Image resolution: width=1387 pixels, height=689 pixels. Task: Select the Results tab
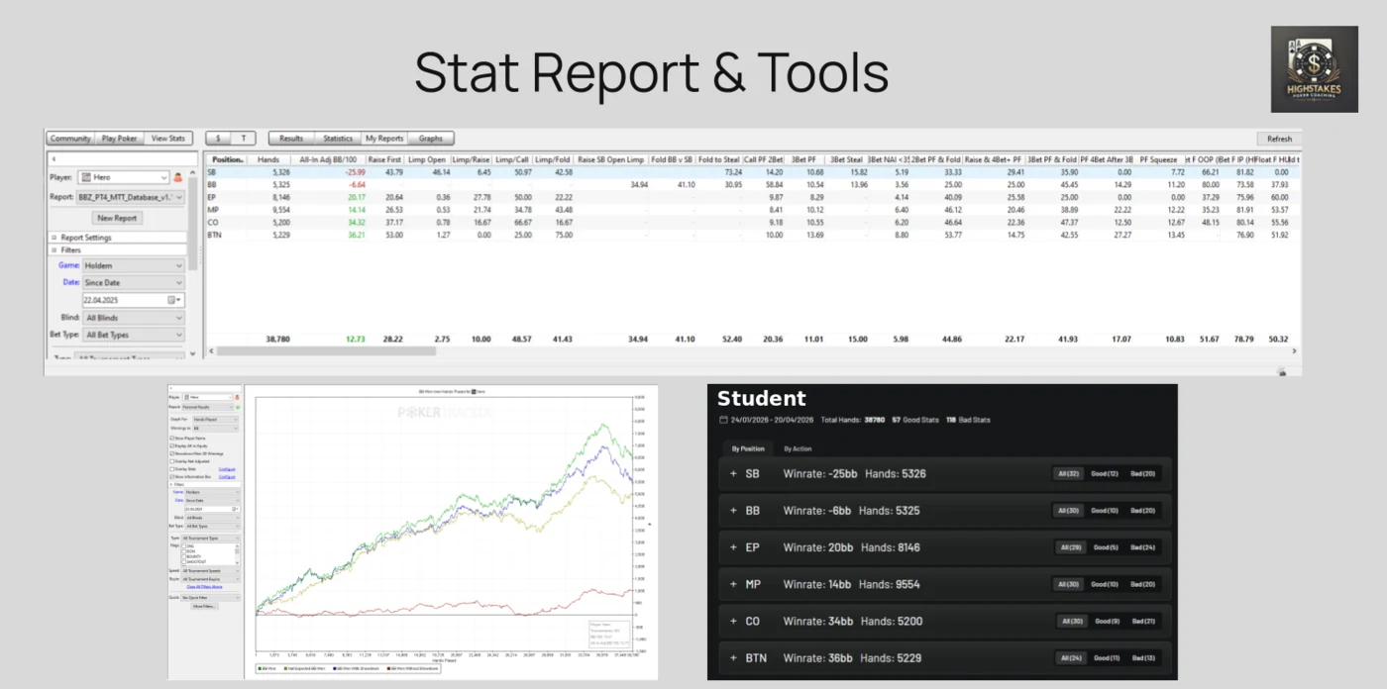291,139
